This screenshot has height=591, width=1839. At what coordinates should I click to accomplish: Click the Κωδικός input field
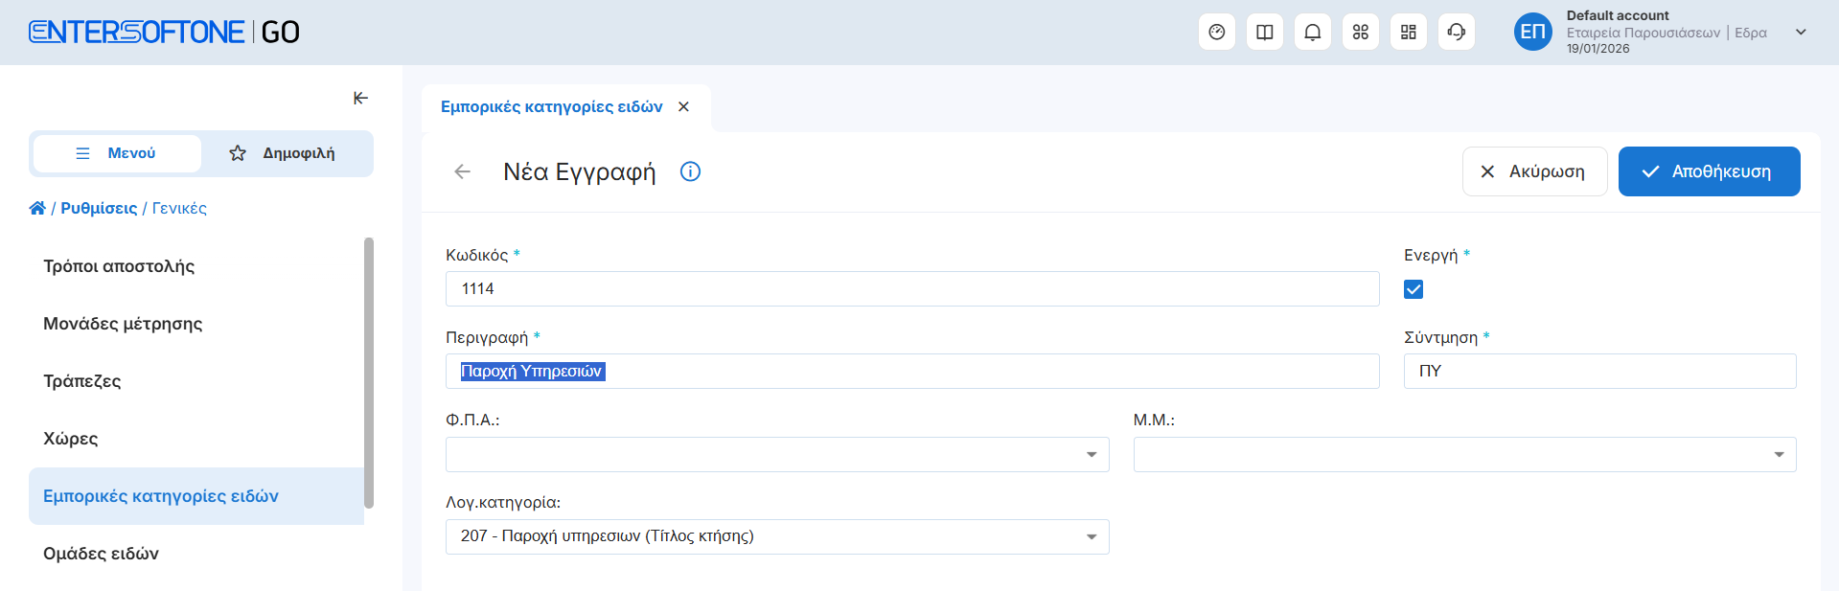(911, 289)
